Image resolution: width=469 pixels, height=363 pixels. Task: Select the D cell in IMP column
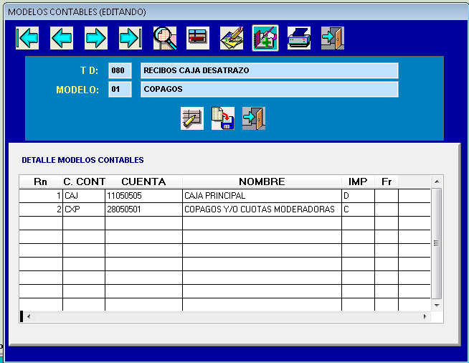click(x=358, y=196)
